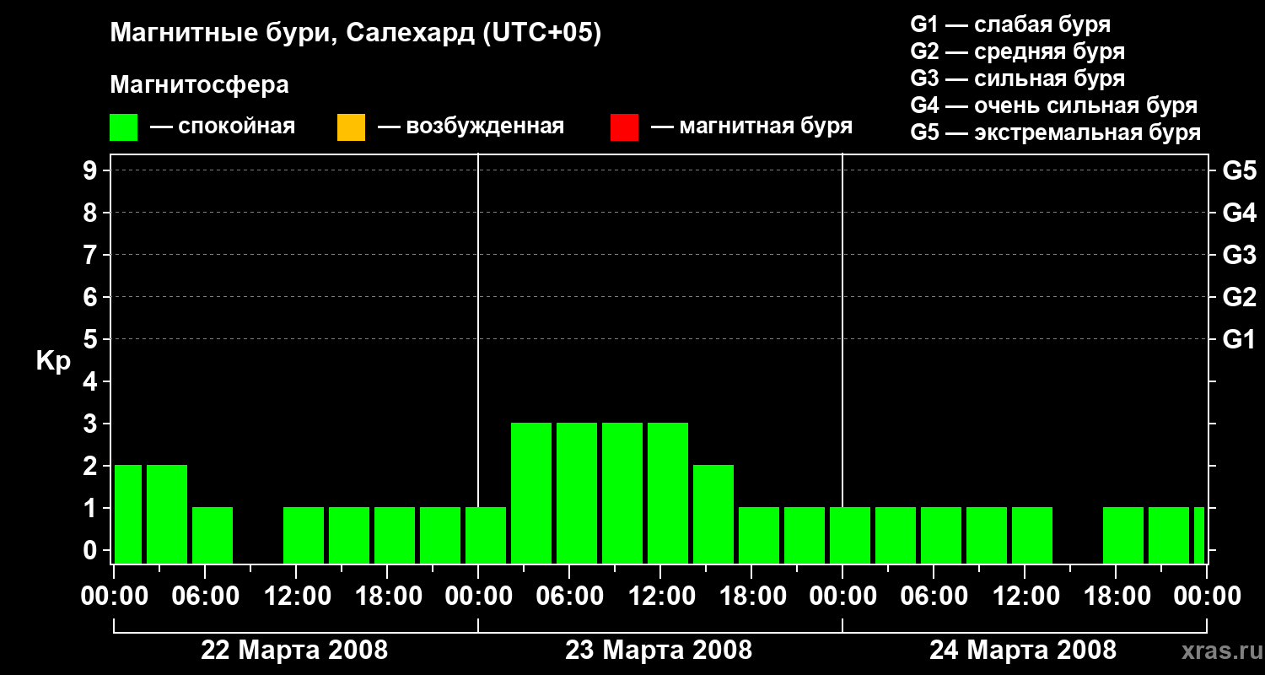Screen dimensions: 1265x675
Task: Click the '12:00' time label under 22 March
Action: coord(296,597)
